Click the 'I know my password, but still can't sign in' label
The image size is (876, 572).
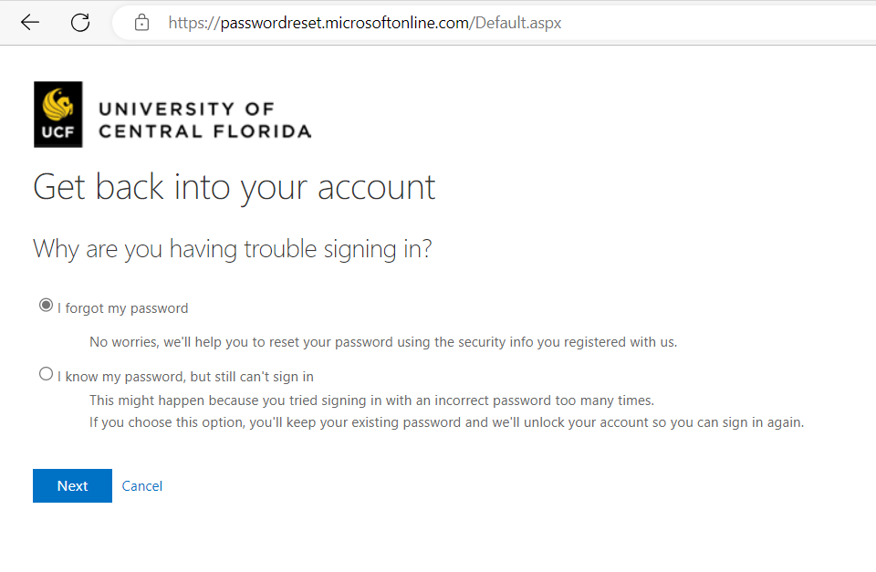click(185, 377)
